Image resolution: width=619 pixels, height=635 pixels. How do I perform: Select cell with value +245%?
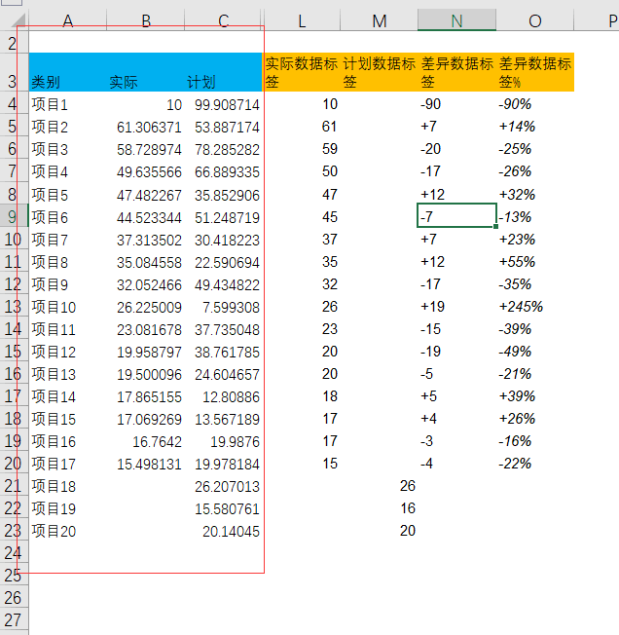(535, 306)
